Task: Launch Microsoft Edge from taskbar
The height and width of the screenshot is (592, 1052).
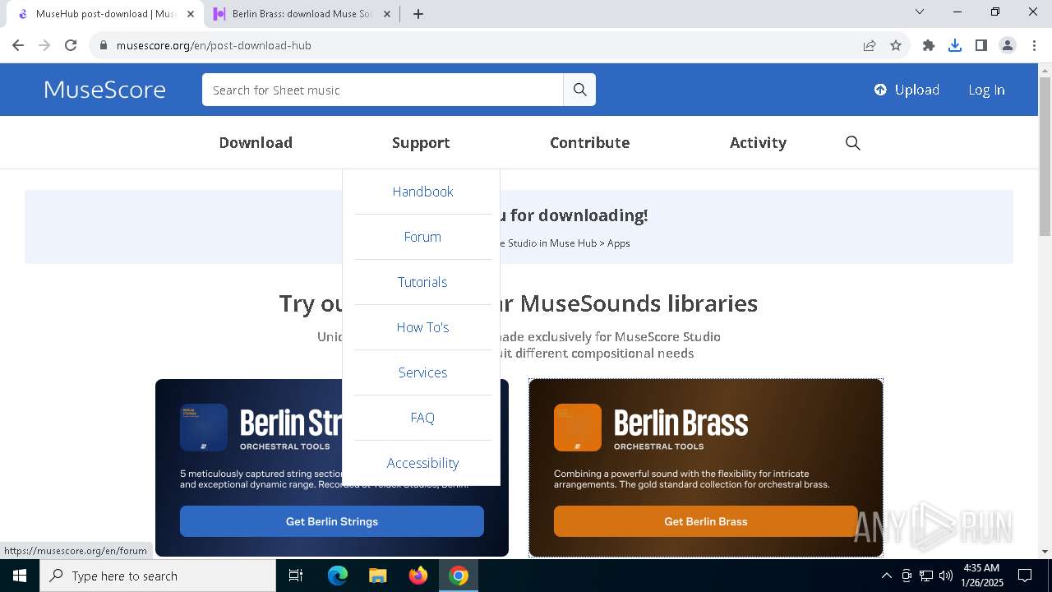Action: [x=338, y=576]
